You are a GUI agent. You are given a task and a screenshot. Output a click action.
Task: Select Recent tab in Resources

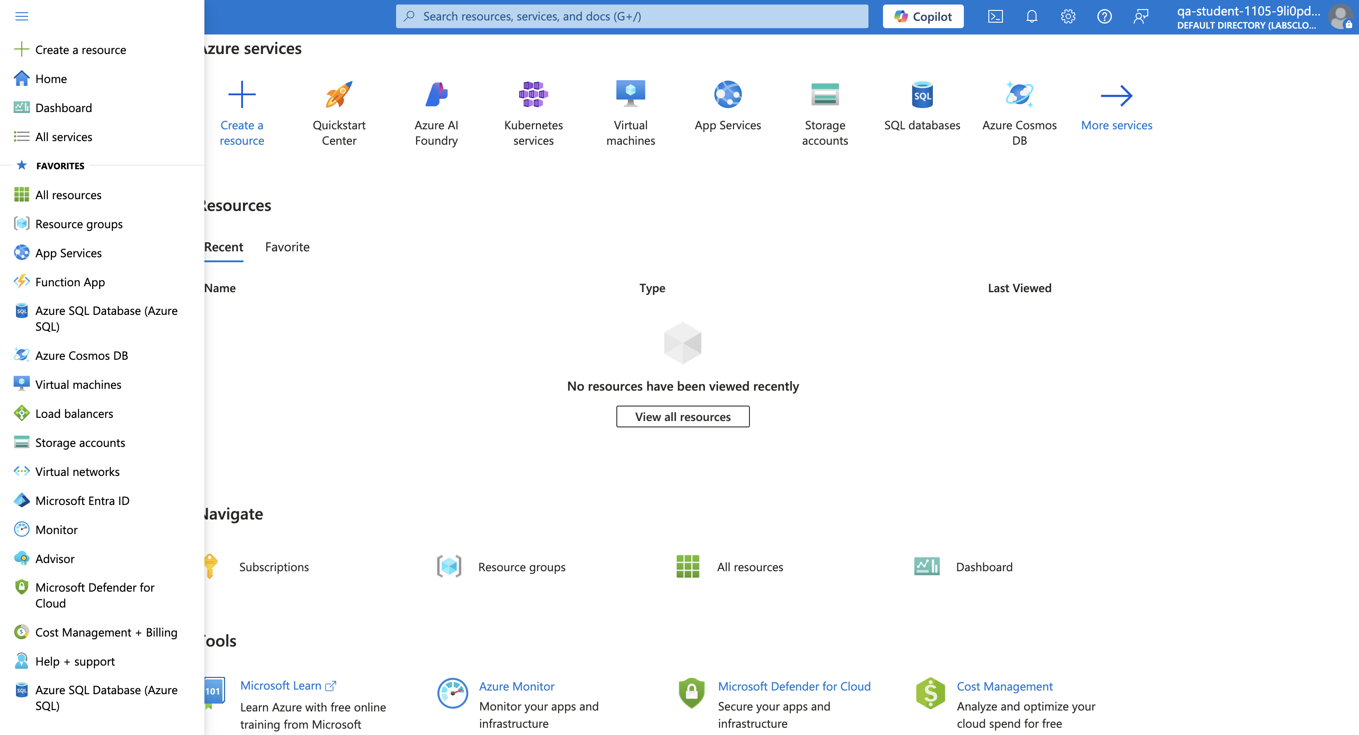coord(223,246)
